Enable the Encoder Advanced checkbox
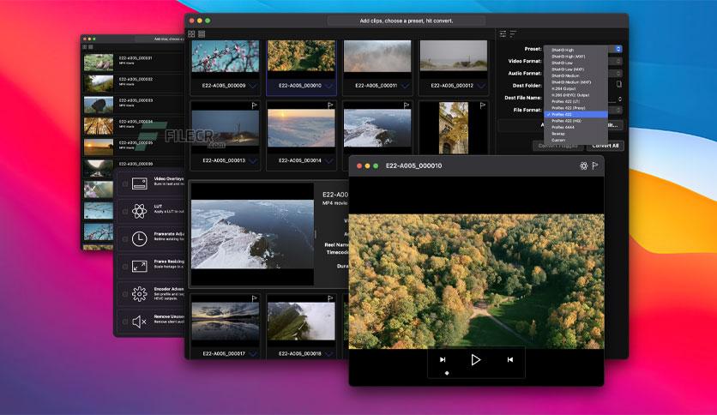This screenshot has height=415, width=717. [x=125, y=294]
